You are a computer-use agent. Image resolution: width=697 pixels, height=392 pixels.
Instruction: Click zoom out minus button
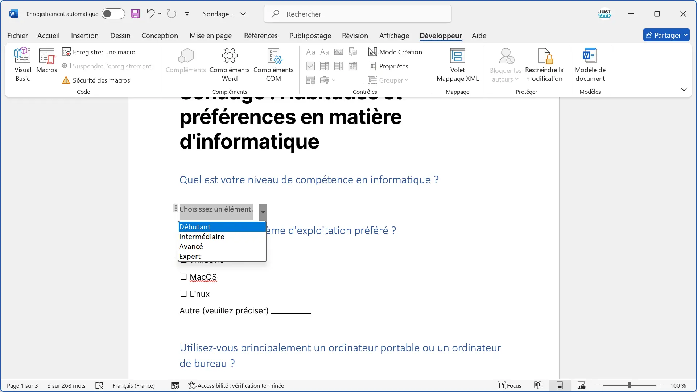pyautogui.click(x=598, y=385)
